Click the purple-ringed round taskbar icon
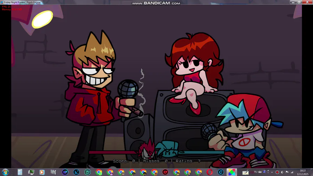Image resolution: width=313 pixels, height=176 pixels. coord(65,172)
